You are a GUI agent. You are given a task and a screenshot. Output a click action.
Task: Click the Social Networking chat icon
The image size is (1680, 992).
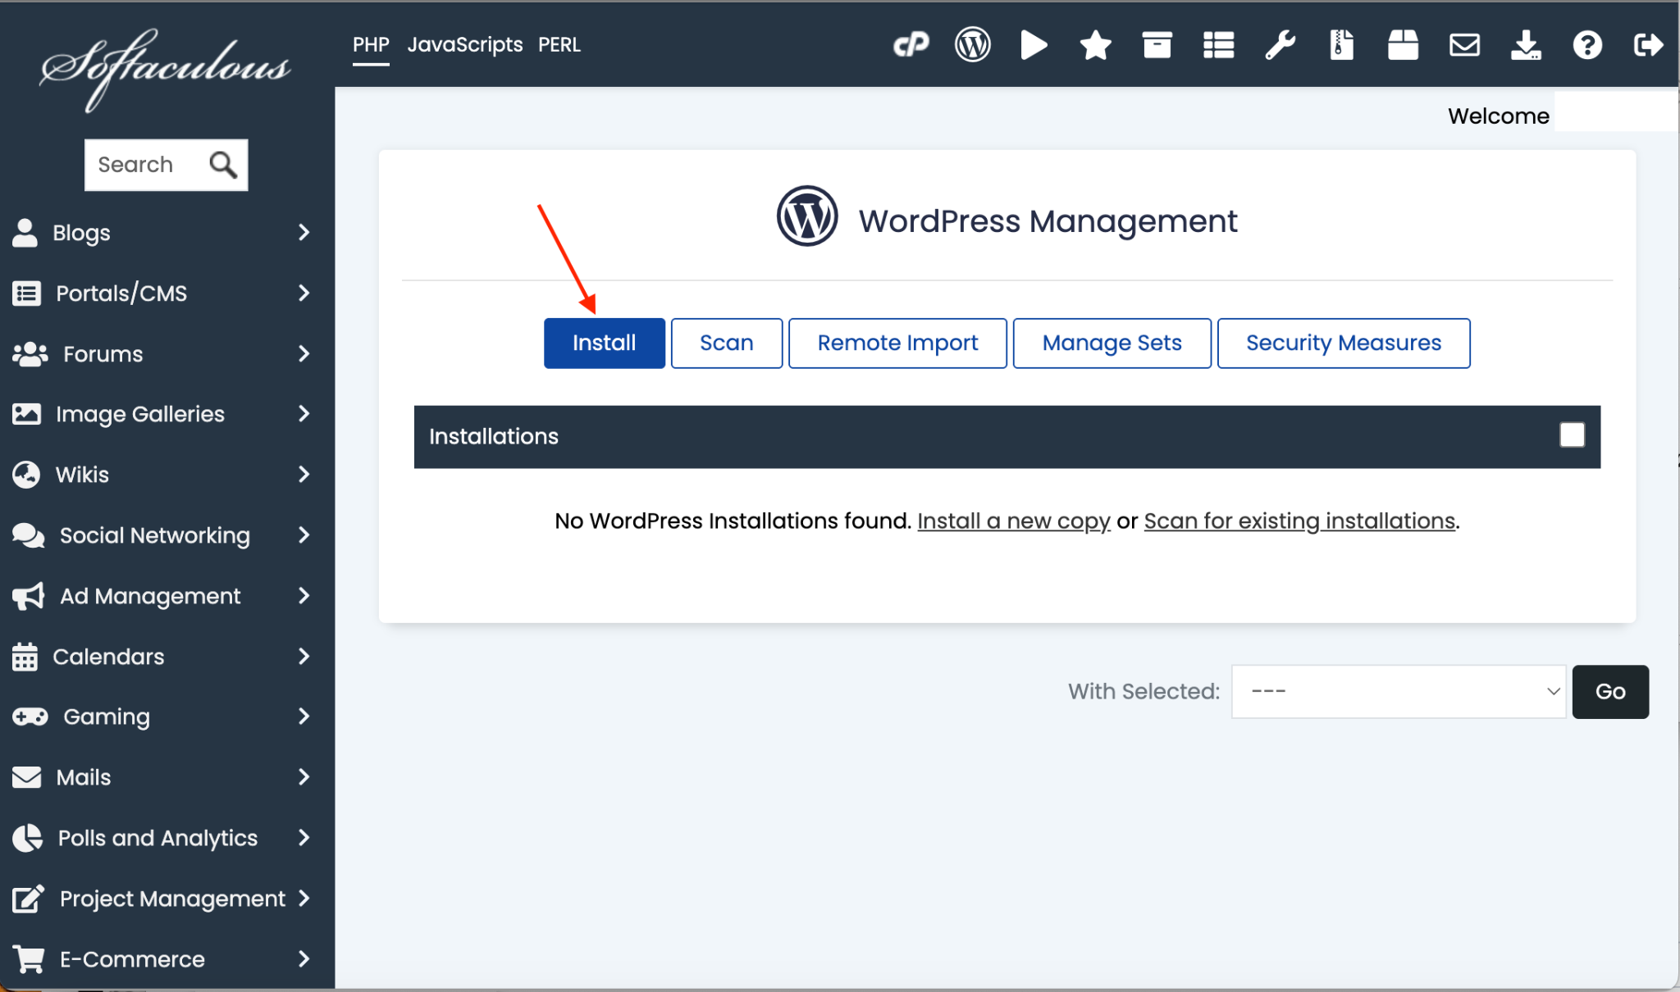(x=29, y=535)
